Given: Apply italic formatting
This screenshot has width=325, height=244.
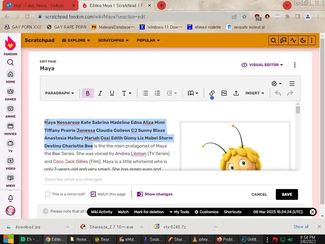Looking at the screenshot, I should tap(100, 93).
